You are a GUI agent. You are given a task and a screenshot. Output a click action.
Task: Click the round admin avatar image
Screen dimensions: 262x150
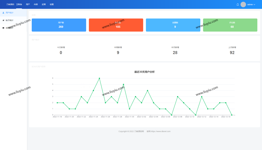[x=243, y=5]
